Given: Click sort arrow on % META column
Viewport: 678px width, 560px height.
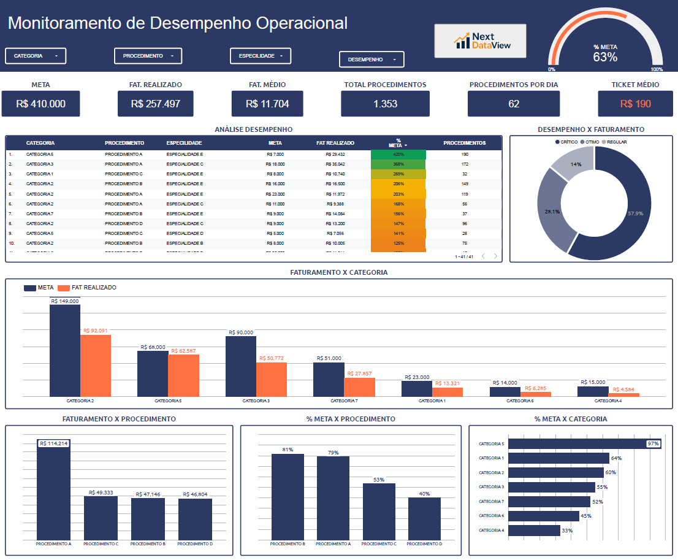Looking at the screenshot, I should pyautogui.click(x=405, y=145).
